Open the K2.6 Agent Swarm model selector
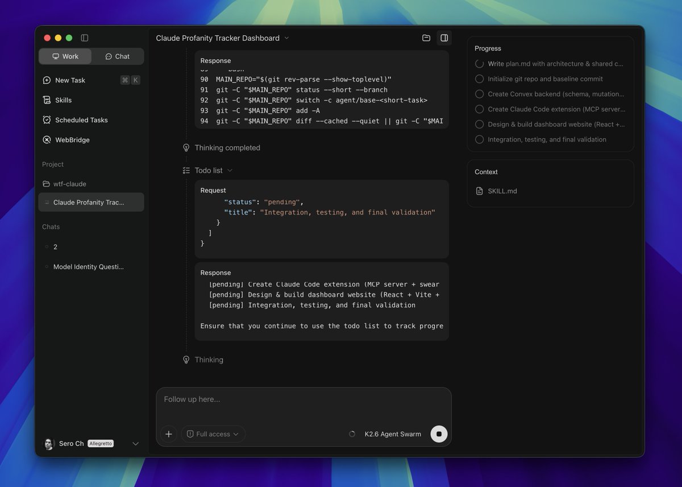Image resolution: width=682 pixels, height=487 pixels. [x=393, y=434]
